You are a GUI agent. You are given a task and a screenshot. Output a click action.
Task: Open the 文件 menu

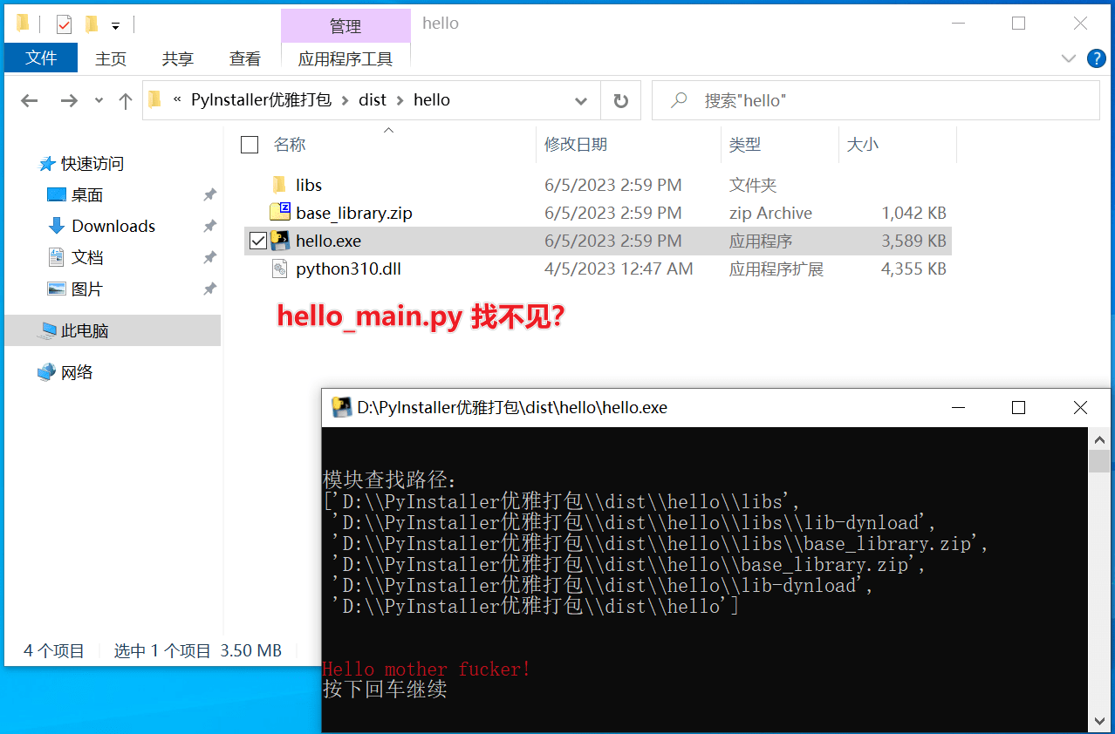(41, 58)
